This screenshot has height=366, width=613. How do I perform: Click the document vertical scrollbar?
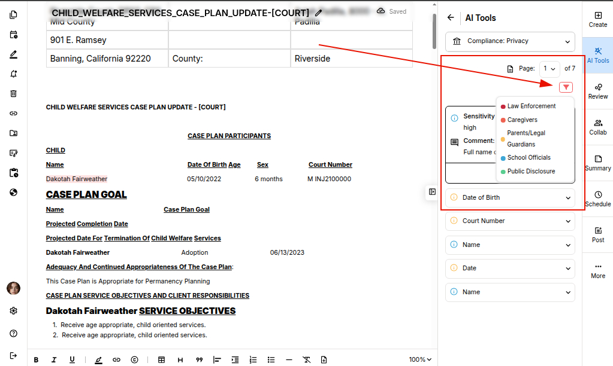(434, 30)
